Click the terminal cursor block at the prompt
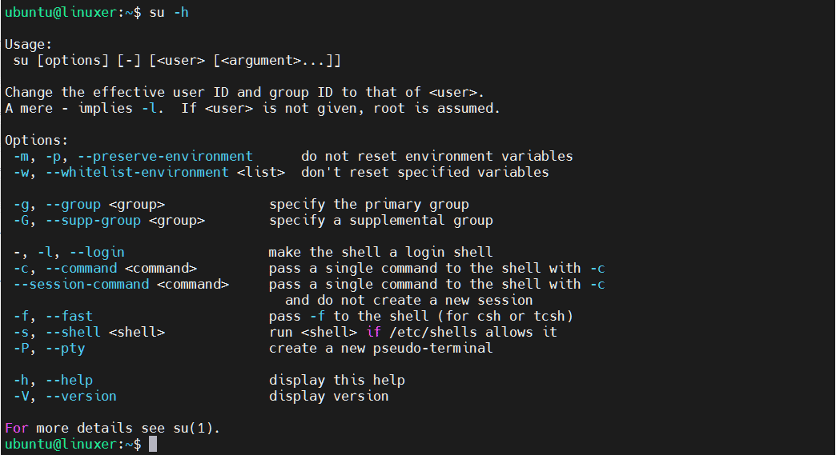This screenshot has height=455, width=836. pyautogui.click(x=152, y=444)
